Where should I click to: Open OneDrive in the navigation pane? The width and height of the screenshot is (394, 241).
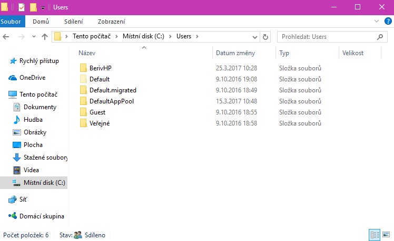coord(33,78)
